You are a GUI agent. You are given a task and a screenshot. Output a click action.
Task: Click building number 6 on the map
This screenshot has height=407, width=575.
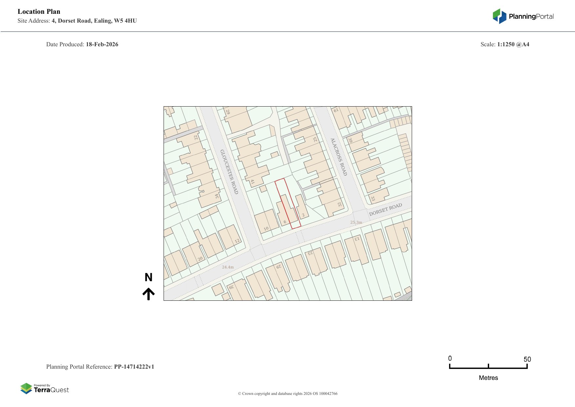[285, 222]
